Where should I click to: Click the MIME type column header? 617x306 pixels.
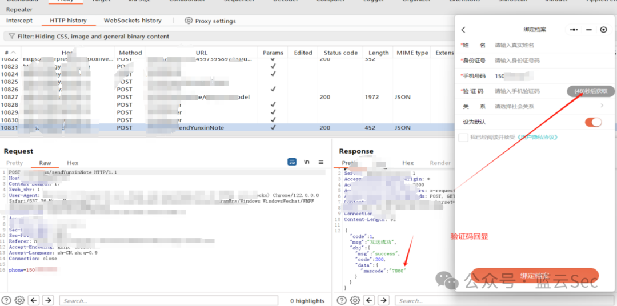click(x=412, y=53)
